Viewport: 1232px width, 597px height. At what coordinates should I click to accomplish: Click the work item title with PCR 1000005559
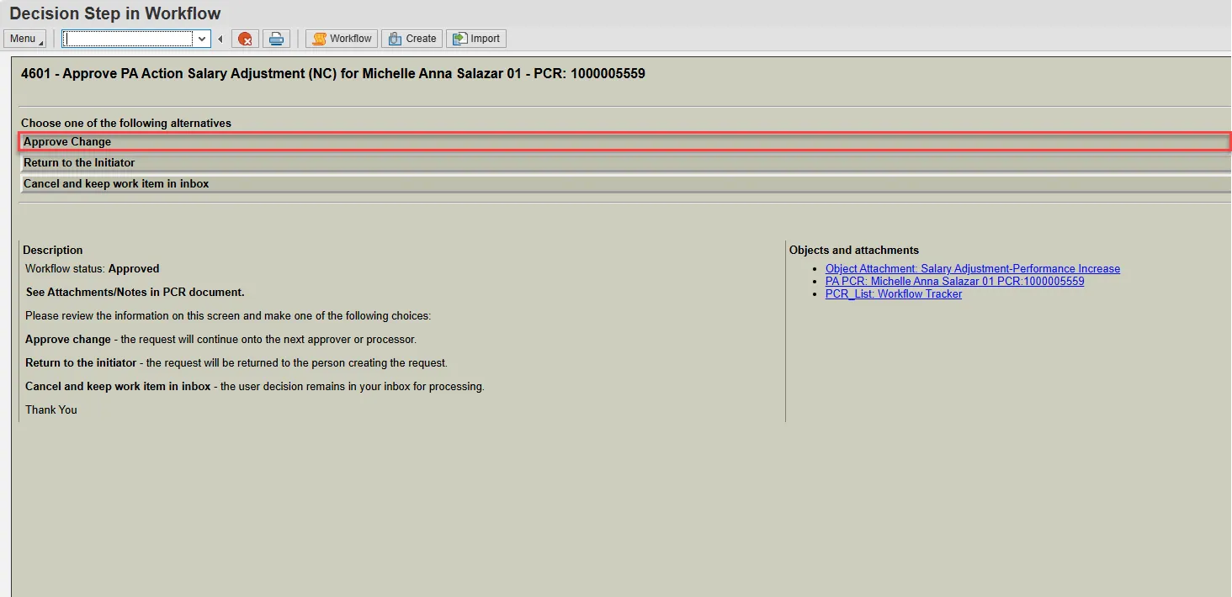(332, 74)
